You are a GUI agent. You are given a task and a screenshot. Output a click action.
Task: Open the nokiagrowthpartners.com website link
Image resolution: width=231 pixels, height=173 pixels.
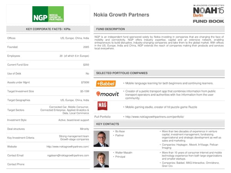68,146
